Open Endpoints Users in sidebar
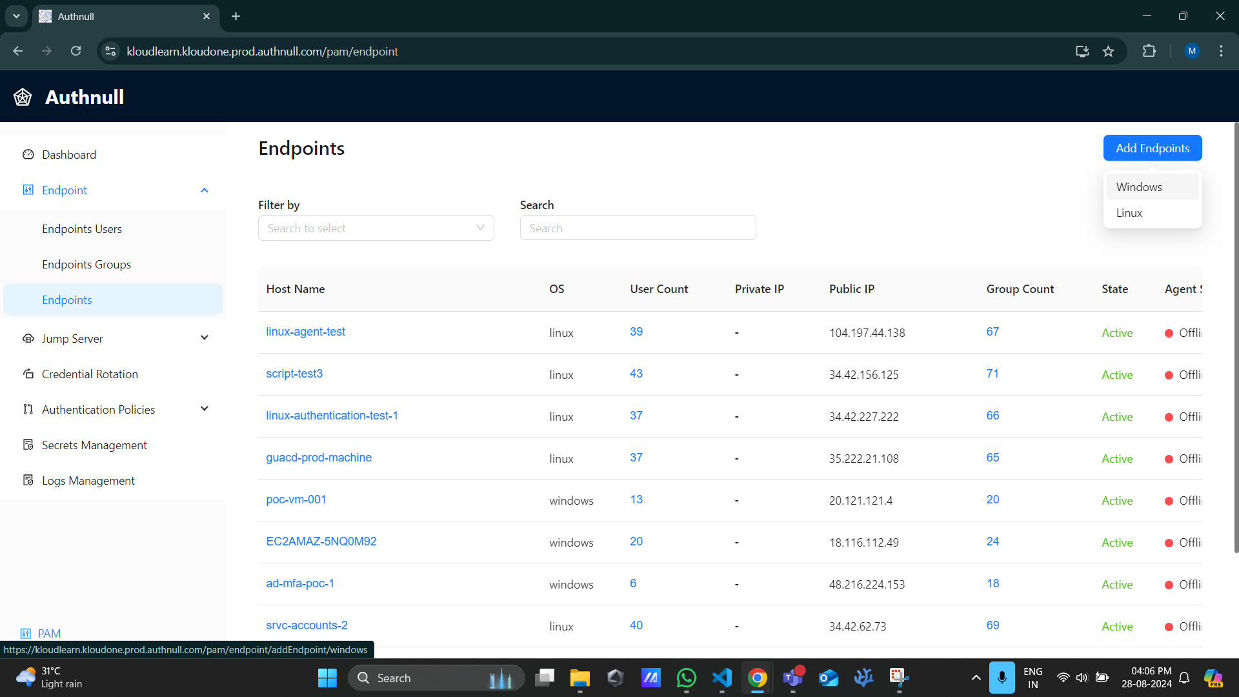The height and width of the screenshot is (697, 1239). pyautogui.click(x=82, y=229)
